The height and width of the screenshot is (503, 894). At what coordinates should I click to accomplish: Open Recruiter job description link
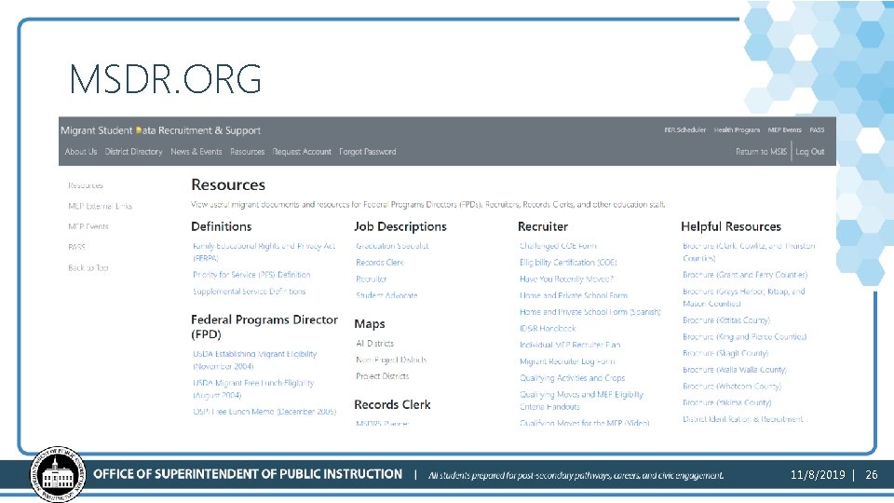tap(372, 279)
